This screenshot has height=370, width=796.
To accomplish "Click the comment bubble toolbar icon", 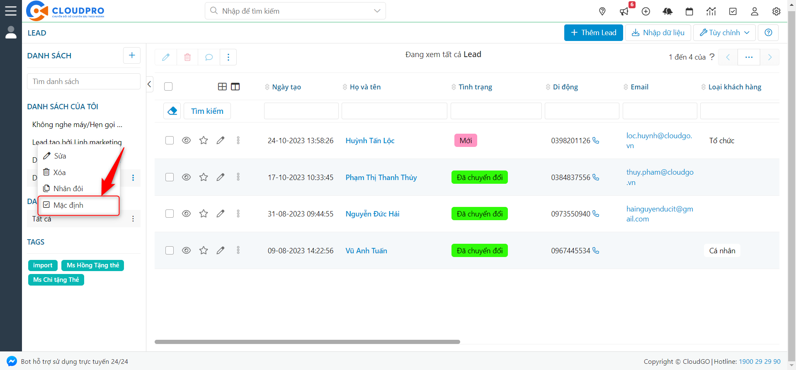I will click(209, 57).
